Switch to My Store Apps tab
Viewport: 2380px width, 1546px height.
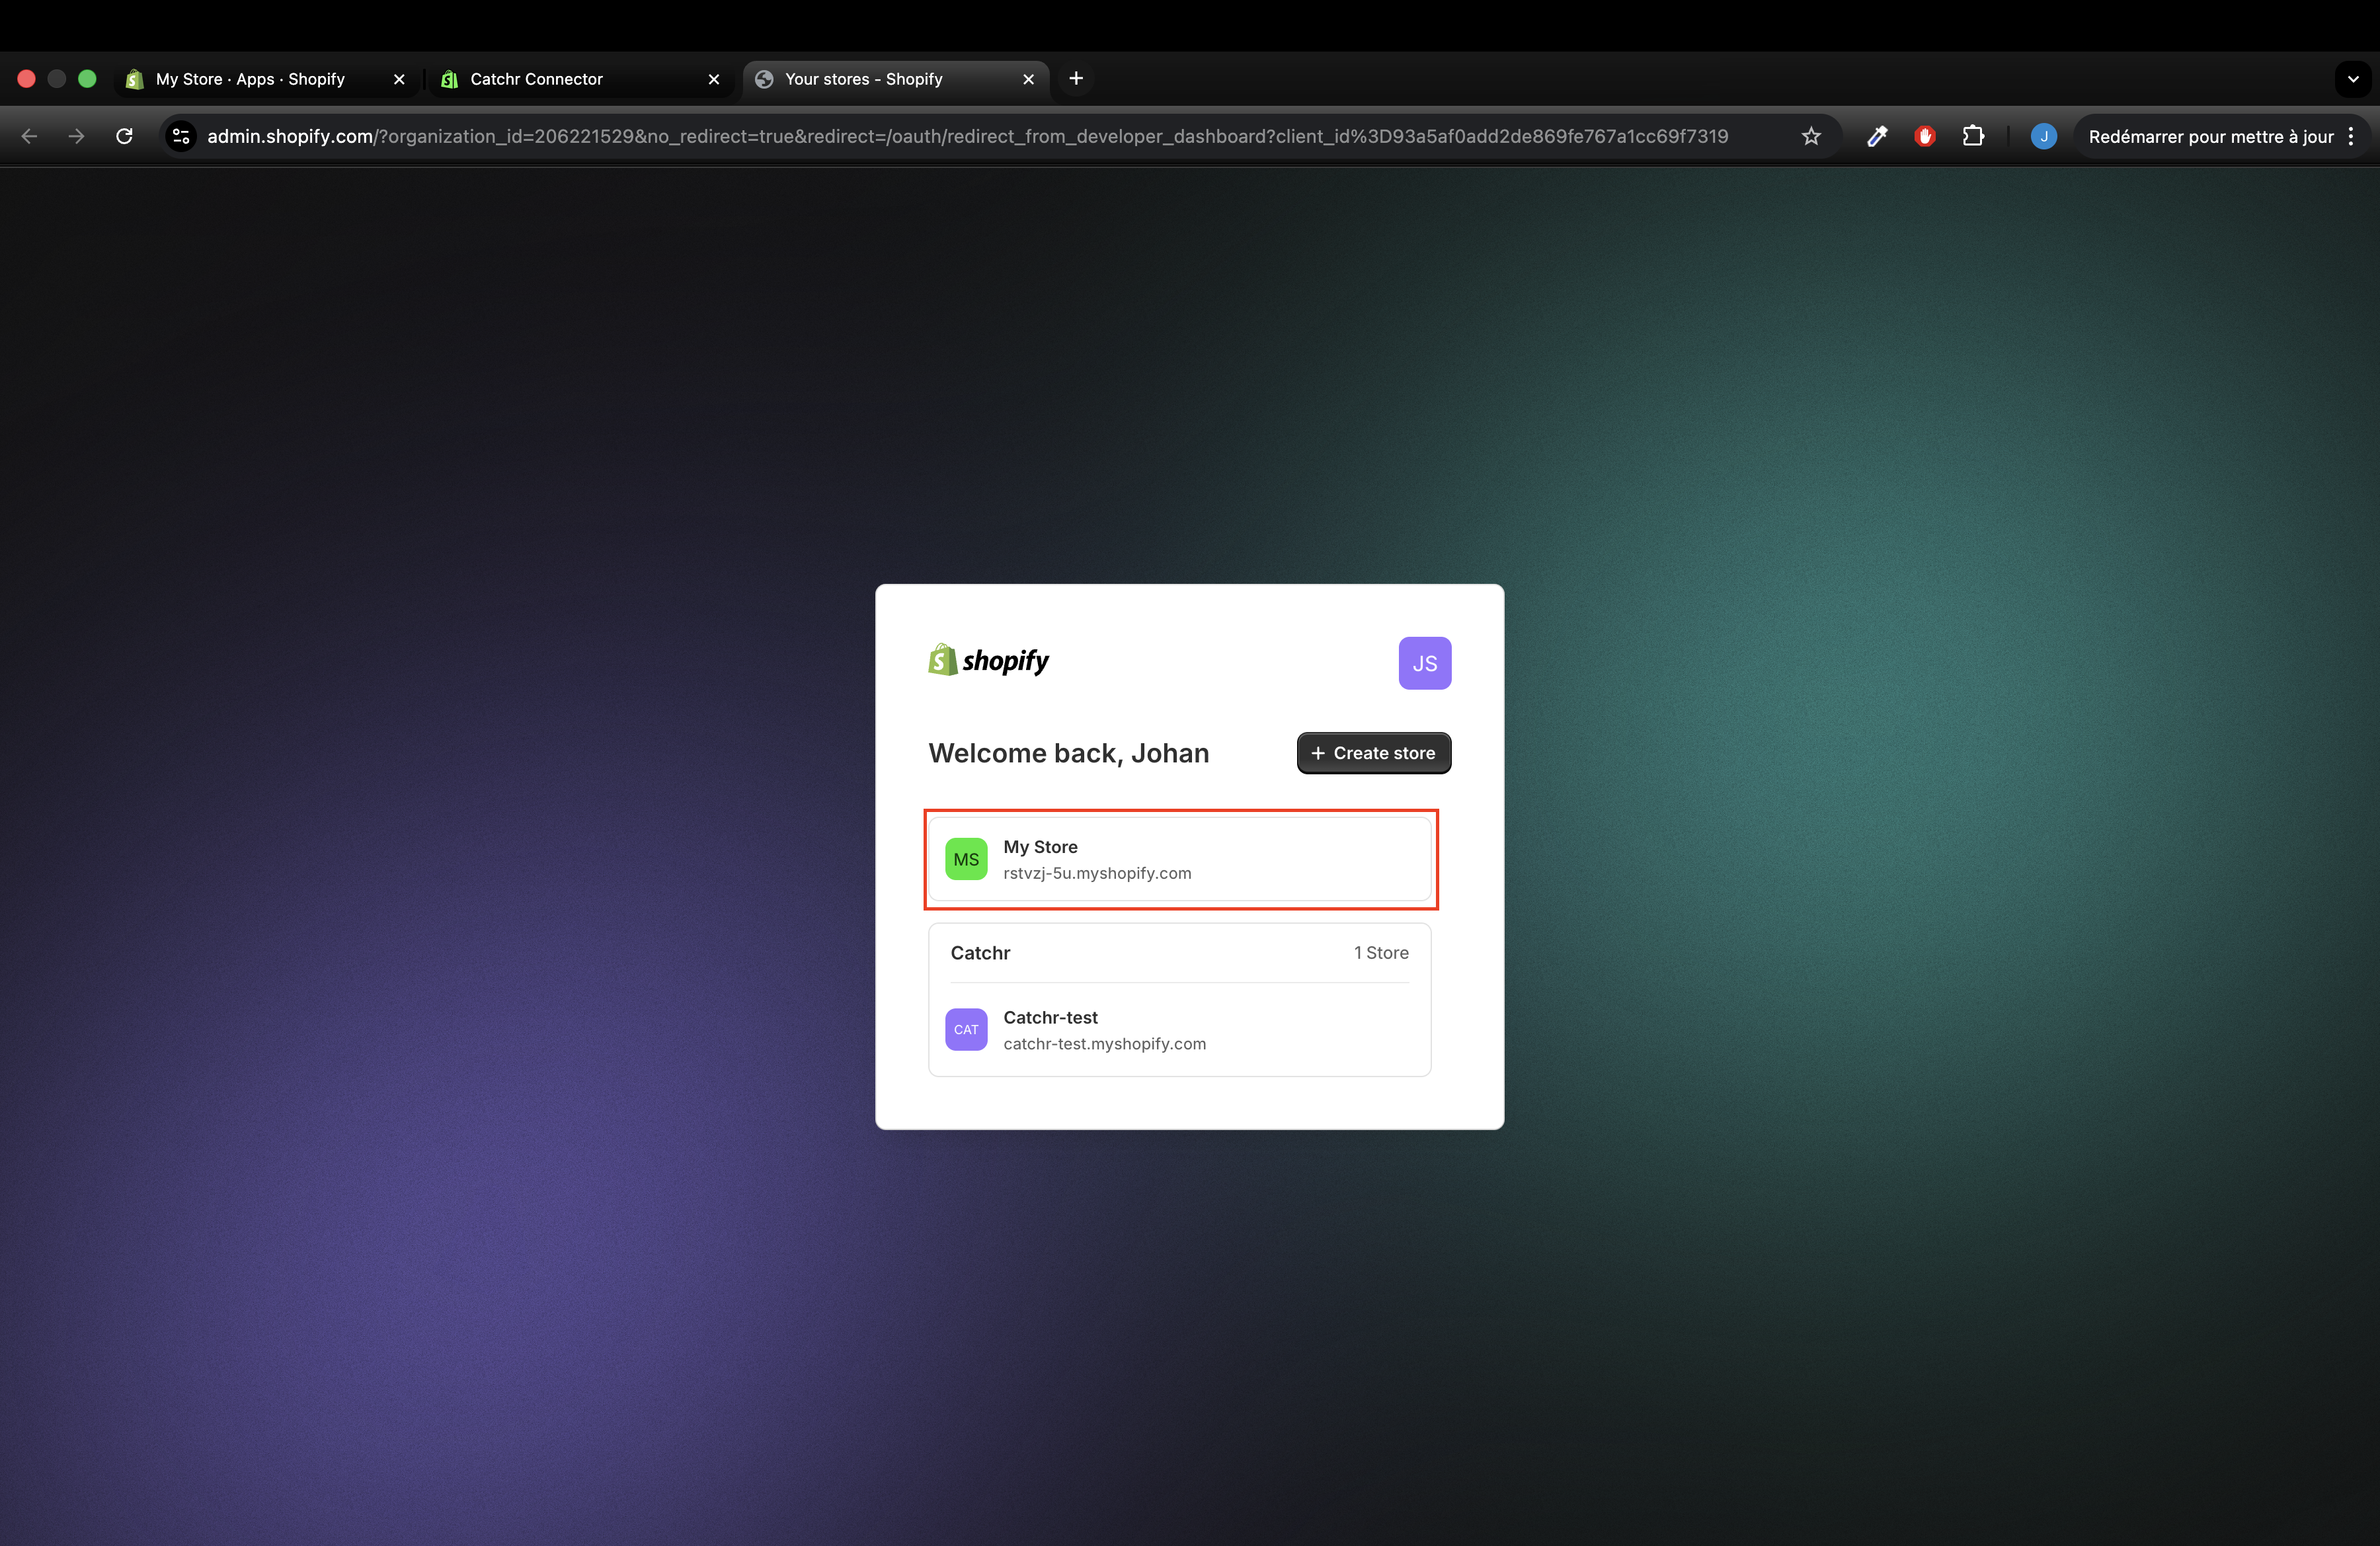pyautogui.click(x=250, y=79)
